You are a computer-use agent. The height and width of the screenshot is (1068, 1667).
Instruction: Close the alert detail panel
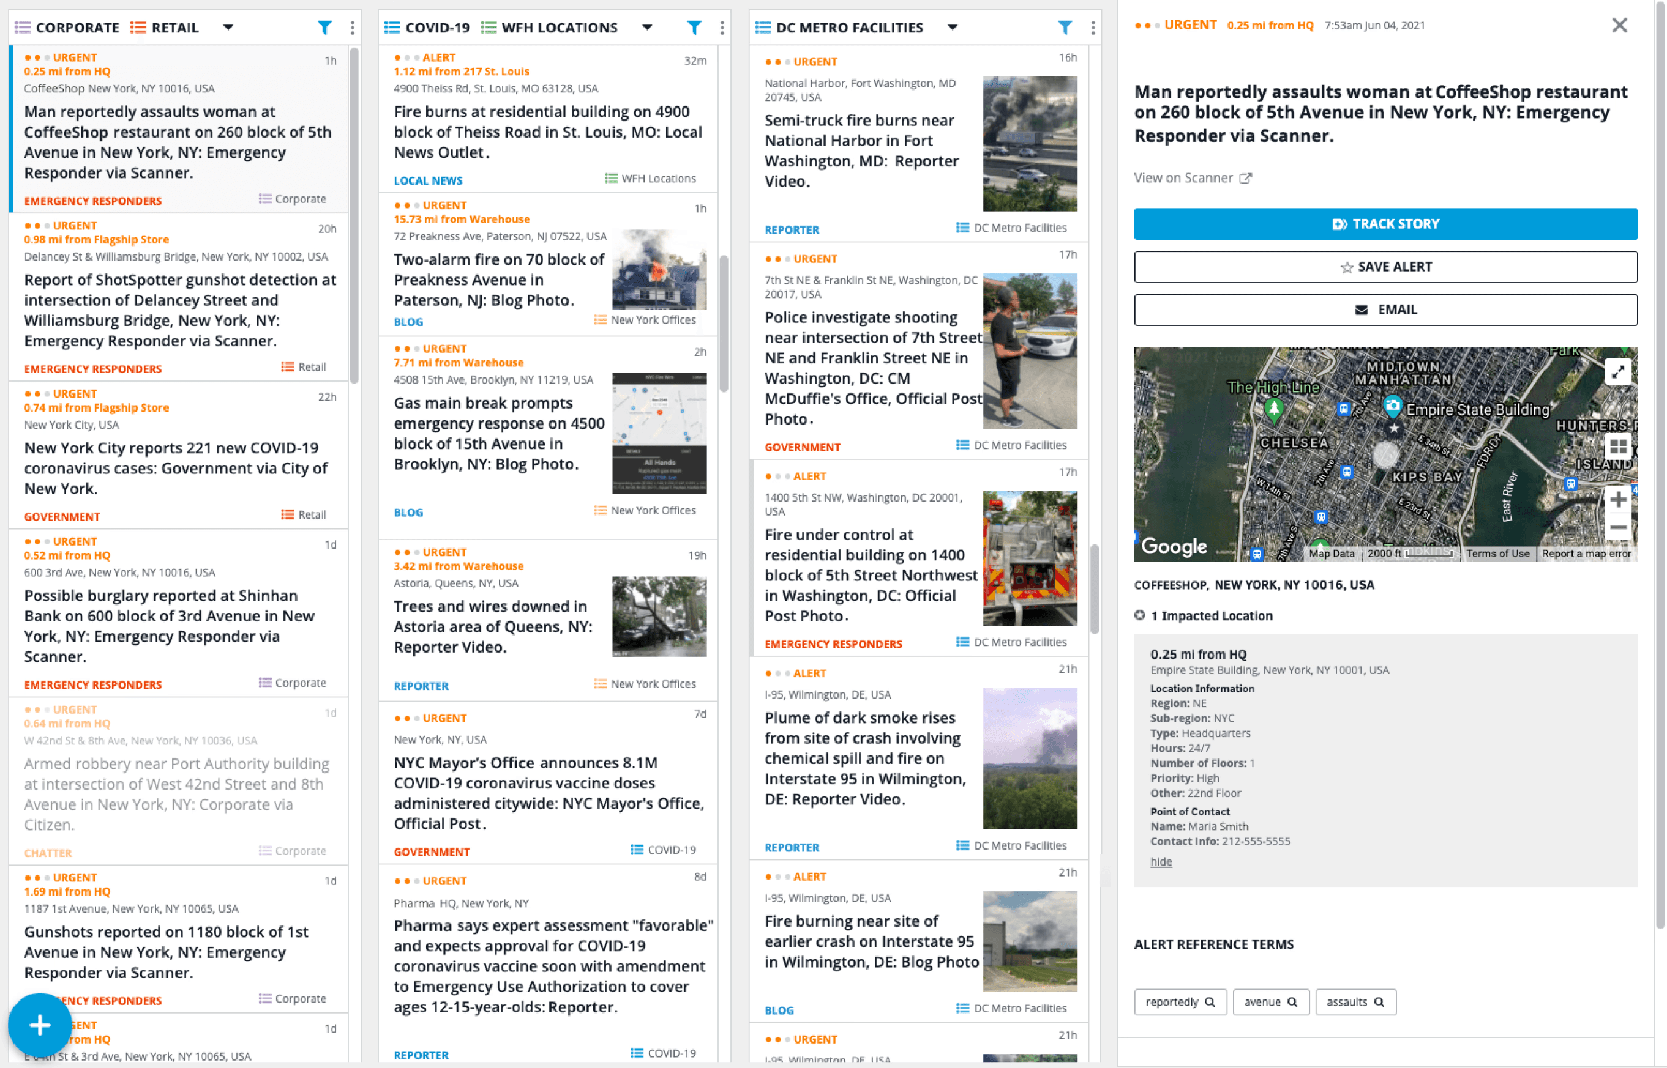pos(1619,25)
